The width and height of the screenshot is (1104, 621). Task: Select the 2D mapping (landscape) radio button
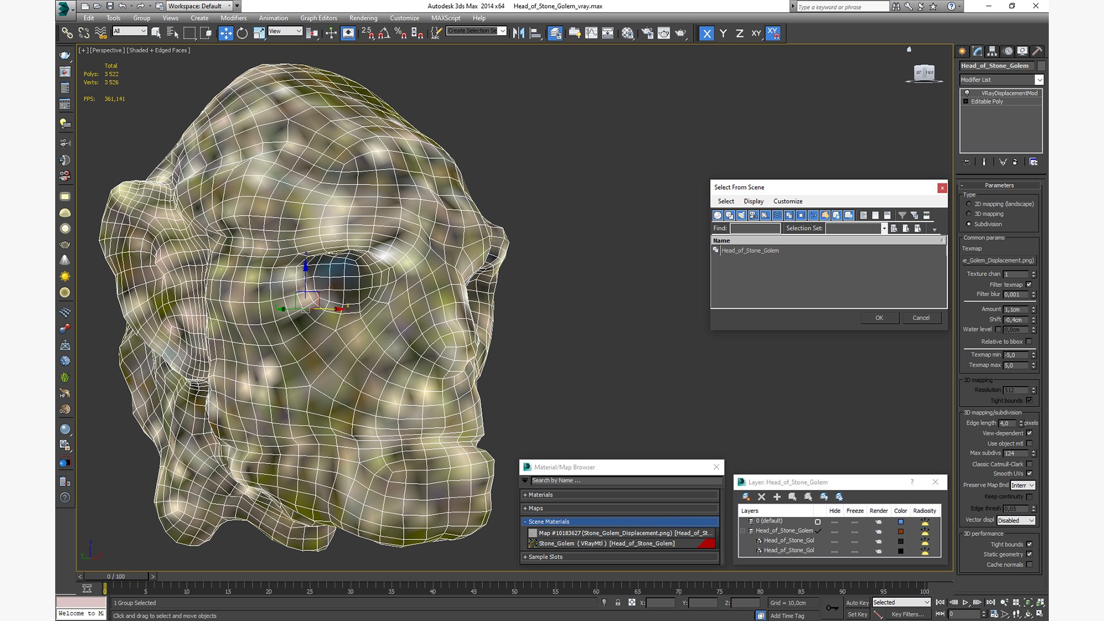(x=969, y=204)
